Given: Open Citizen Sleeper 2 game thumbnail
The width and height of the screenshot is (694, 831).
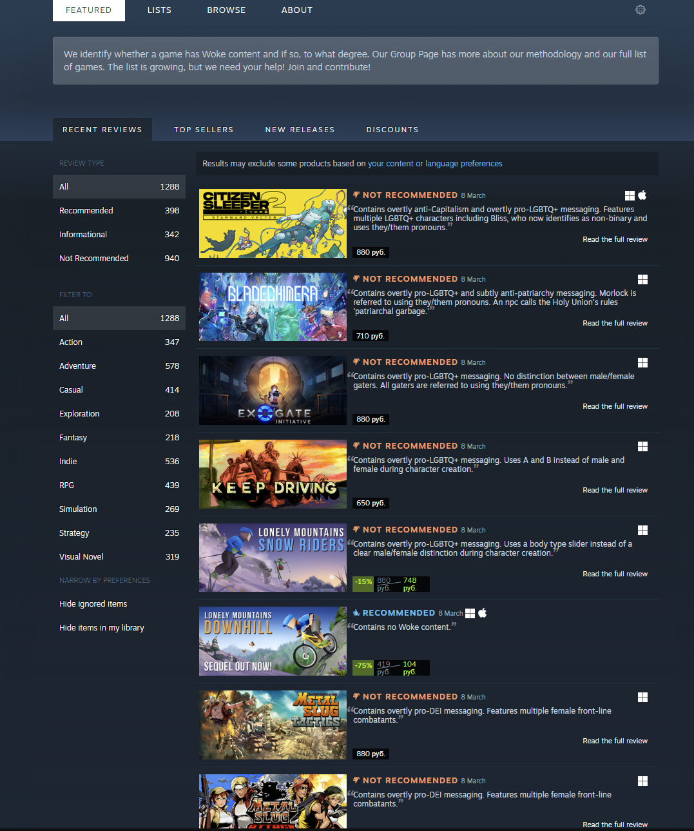Looking at the screenshot, I should pyautogui.click(x=273, y=223).
